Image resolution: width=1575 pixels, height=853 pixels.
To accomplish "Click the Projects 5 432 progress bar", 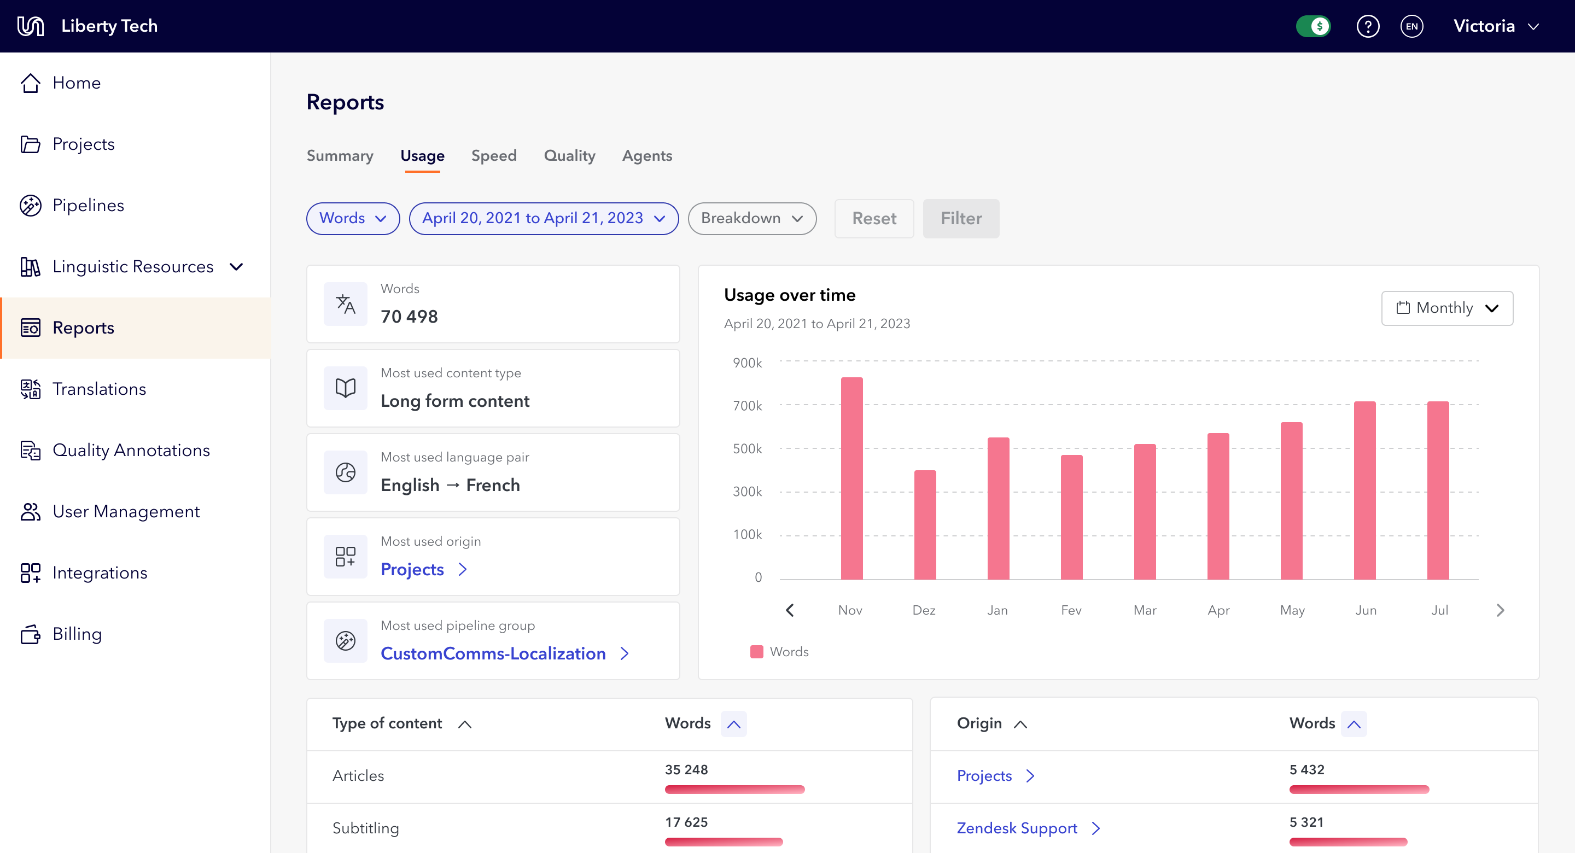I will 1359,790.
